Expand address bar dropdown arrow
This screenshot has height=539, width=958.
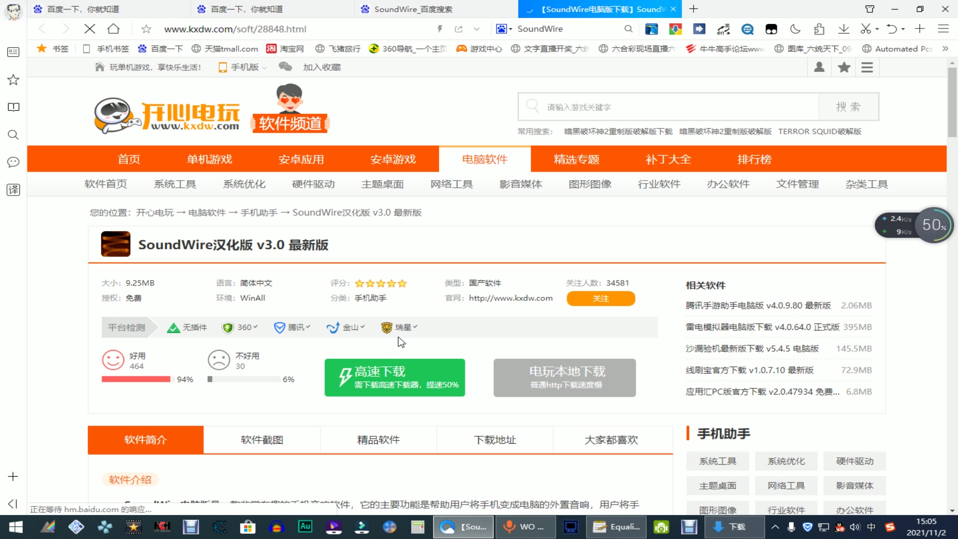(477, 29)
